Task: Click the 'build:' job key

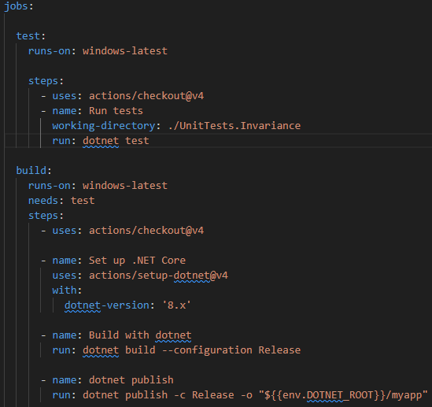Action: (x=34, y=171)
